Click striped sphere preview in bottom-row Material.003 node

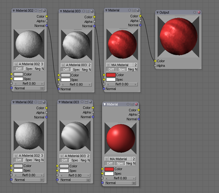75,136
